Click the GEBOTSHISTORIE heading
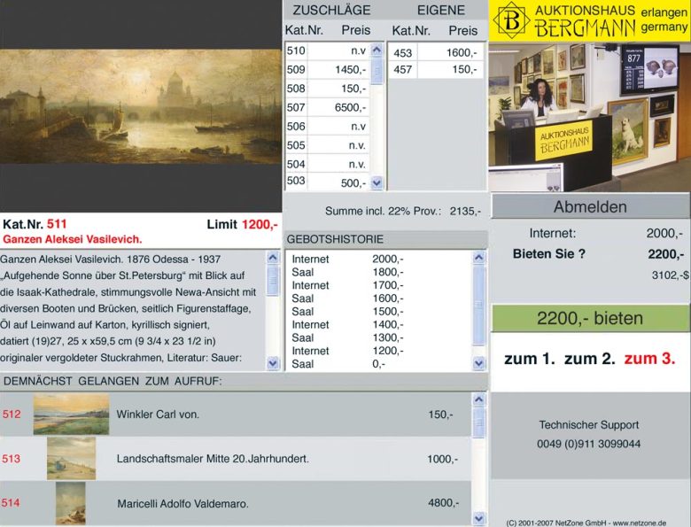This screenshot has height=527, width=691. 335,239
